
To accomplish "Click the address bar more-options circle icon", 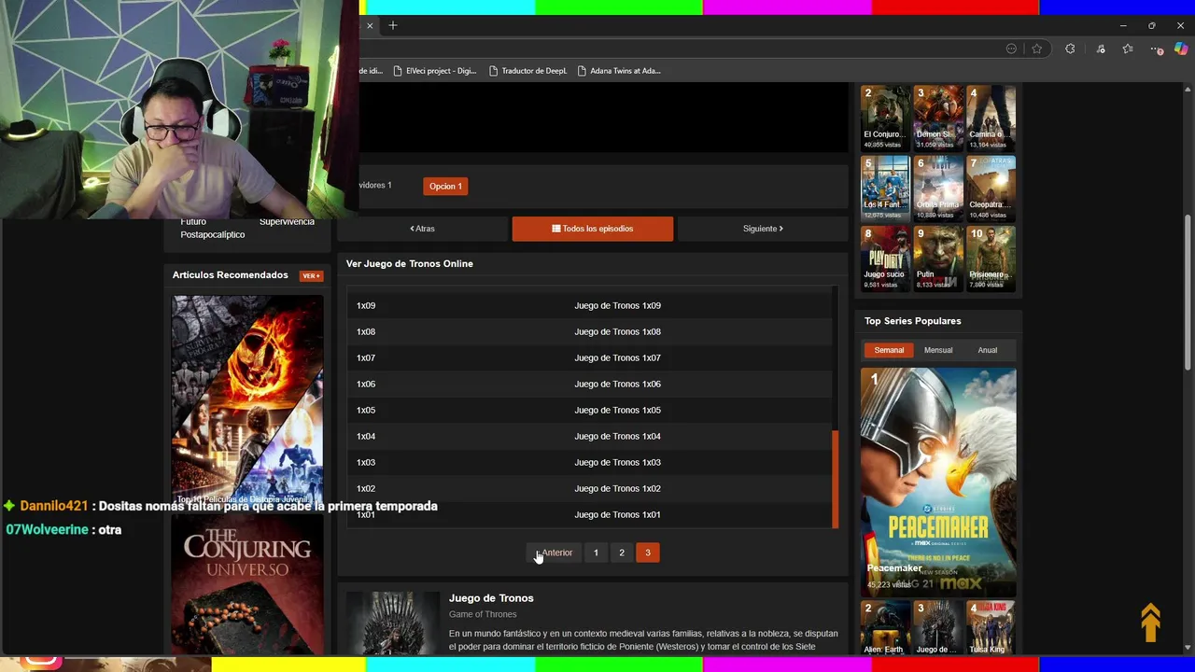I will click(x=1011, y=49).
